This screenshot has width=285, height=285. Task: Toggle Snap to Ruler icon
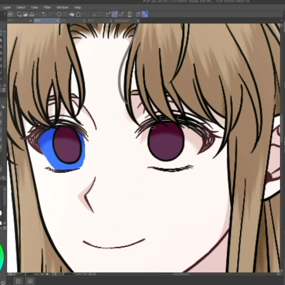coord(108,14)
